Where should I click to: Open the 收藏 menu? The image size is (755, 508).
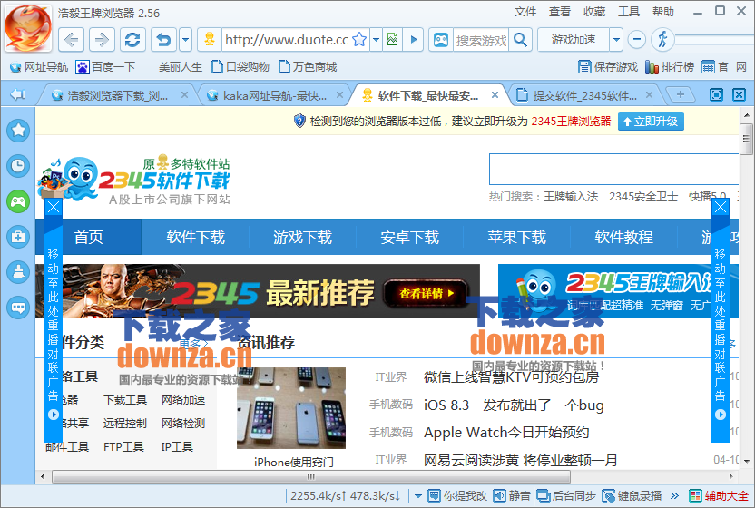tap(594, 12)
